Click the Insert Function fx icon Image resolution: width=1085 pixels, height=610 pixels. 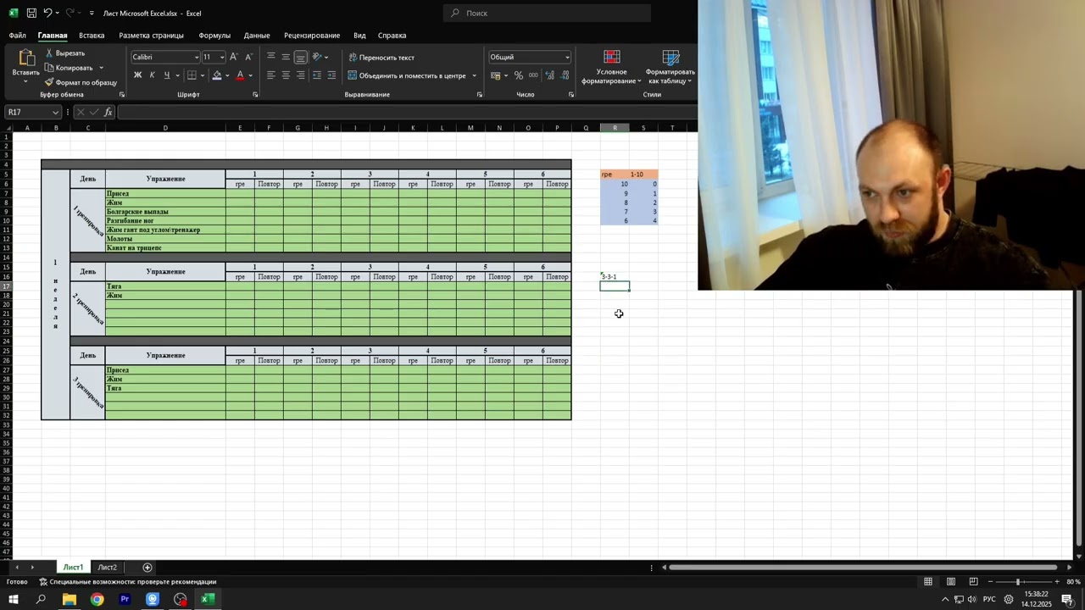tap(108, 112)
